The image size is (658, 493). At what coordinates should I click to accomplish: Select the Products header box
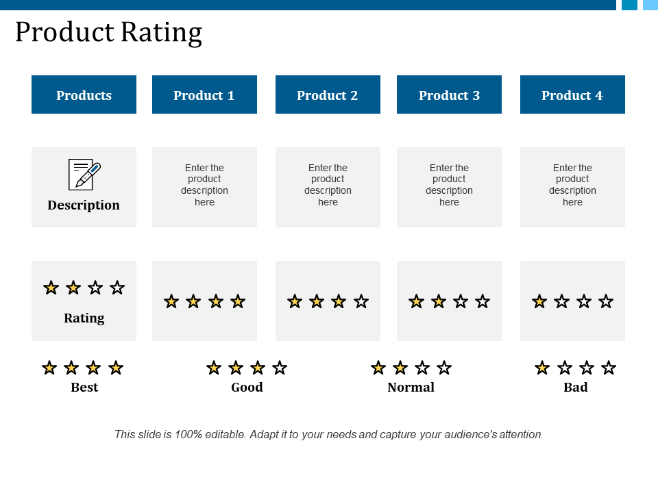pos(84,94)
